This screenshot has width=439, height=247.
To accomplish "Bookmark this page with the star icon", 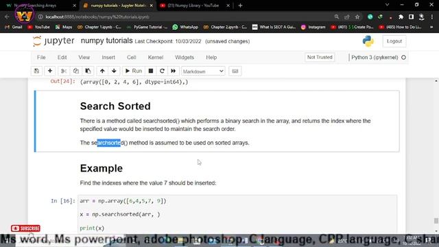I will click(x=357, y=16).
